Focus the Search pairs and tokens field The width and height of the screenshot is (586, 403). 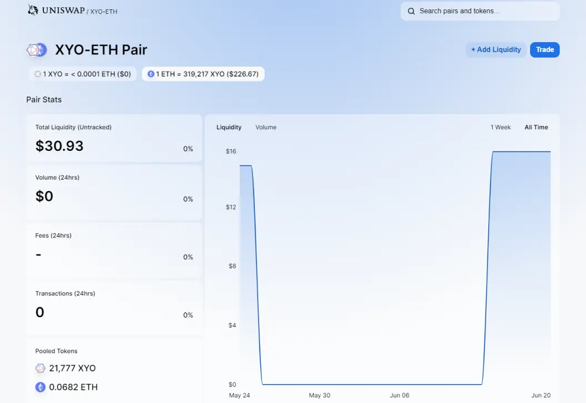click(480, 11)
